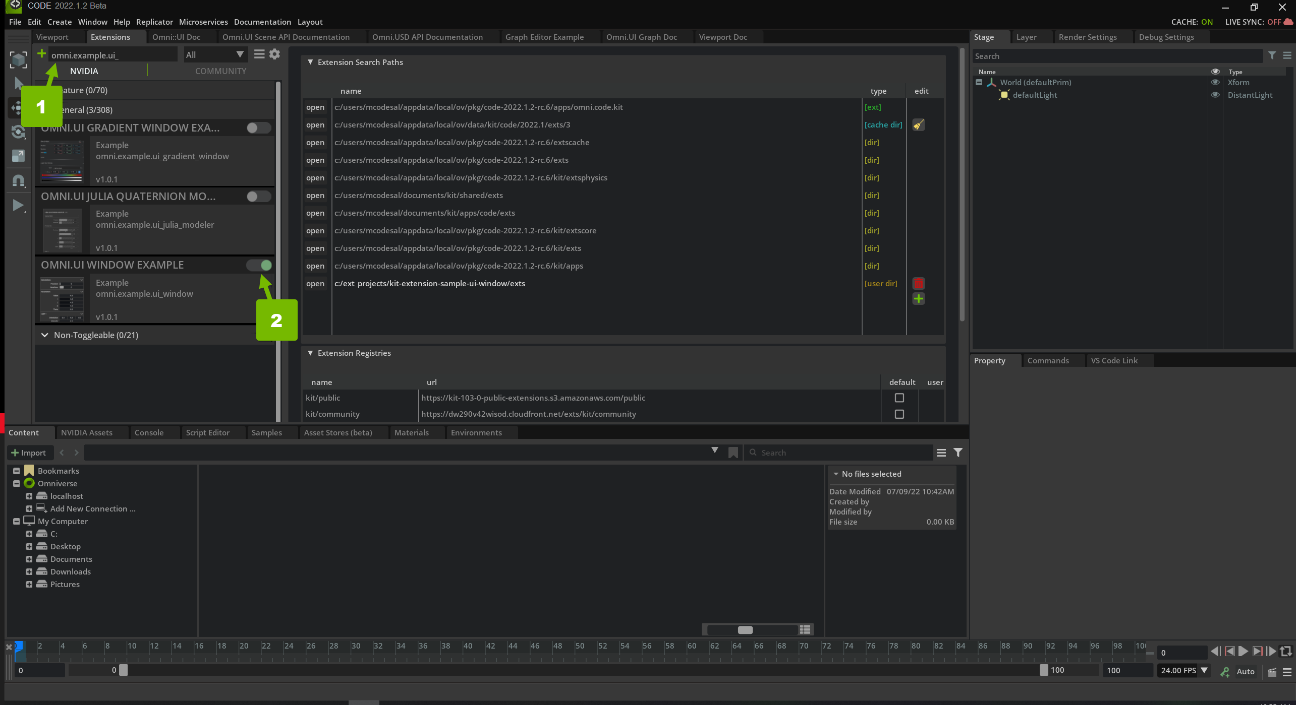The height and width of the screenshot is (705, 1296).
Task: Open the omni.code.kit path row
Action: click(315, 107)
